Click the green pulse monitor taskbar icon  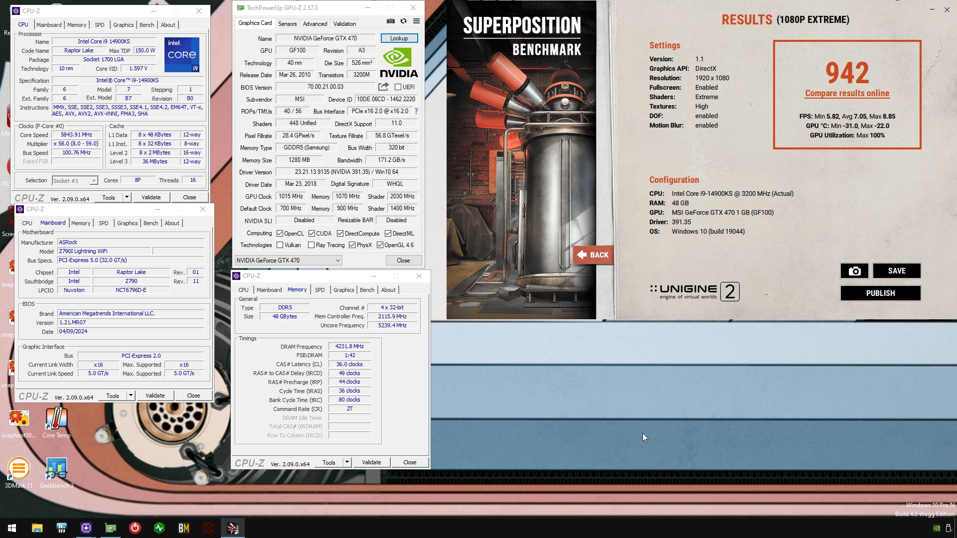point(159,528)
